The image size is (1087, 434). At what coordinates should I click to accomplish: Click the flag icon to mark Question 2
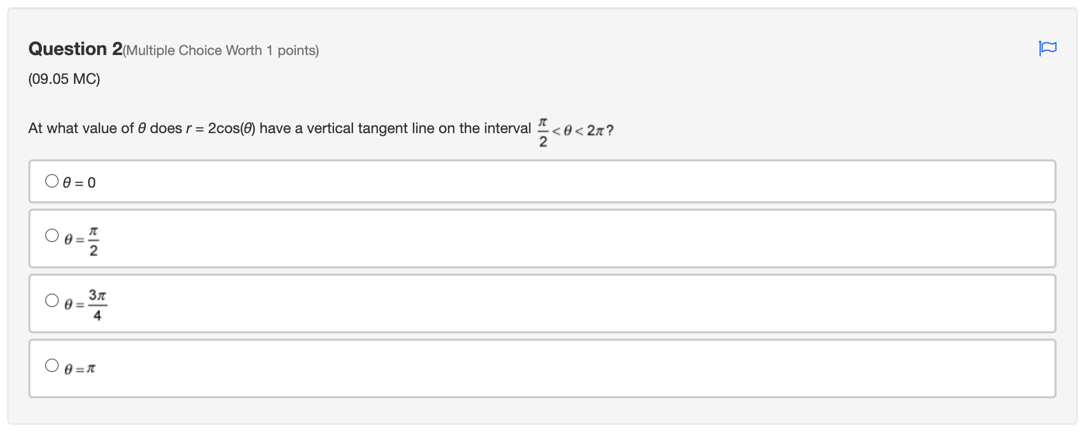(x=1047, y=48)
